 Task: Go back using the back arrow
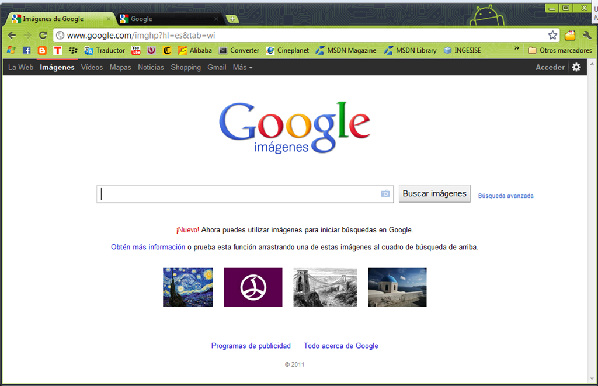coord(12,36)
